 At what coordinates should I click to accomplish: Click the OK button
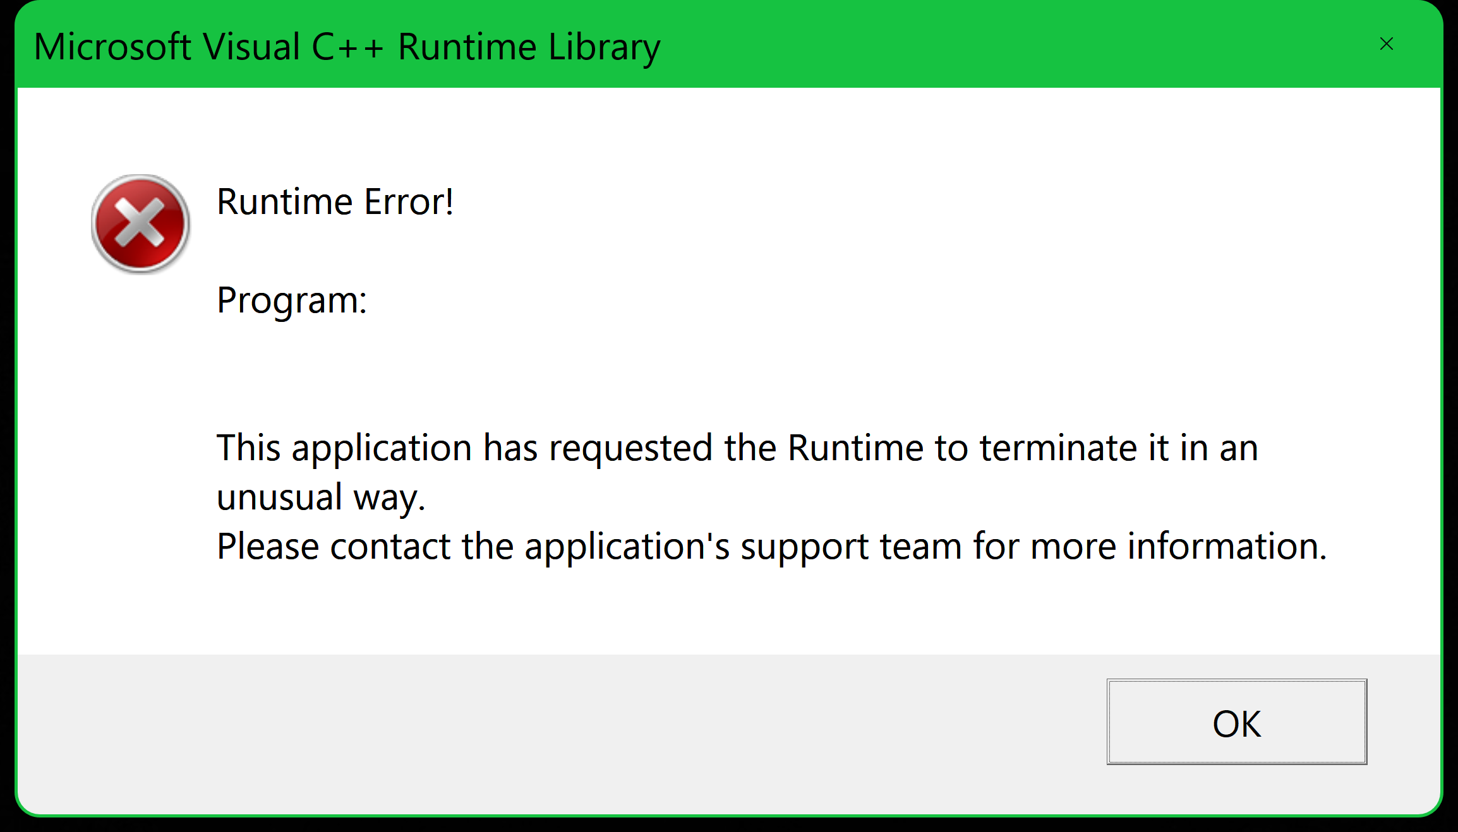tap(1236, 722)
